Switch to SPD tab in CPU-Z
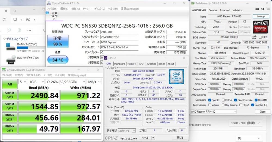Viewport: 272px width, 142px height. coord(141,64)
